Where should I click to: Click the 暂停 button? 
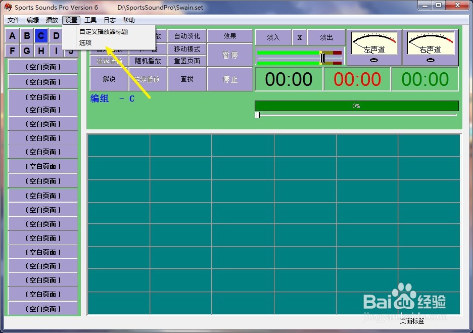pos(230,55)
